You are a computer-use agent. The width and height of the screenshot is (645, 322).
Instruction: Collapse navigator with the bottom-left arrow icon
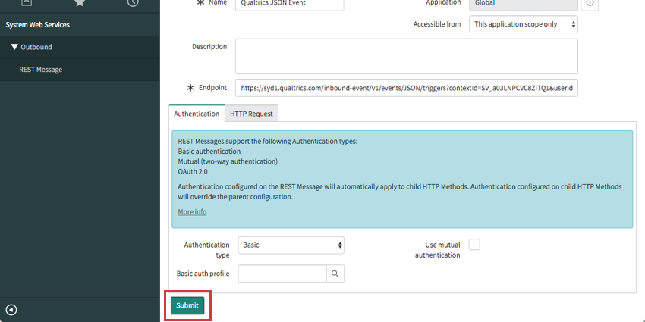[x=11, y=309]
